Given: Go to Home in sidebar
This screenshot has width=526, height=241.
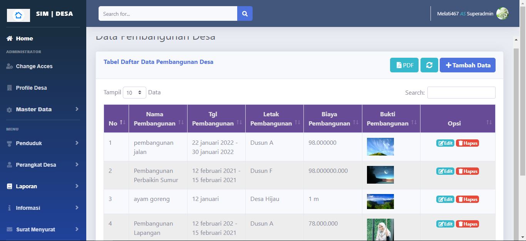Looking at the screenshot, I should pos(24,38).
